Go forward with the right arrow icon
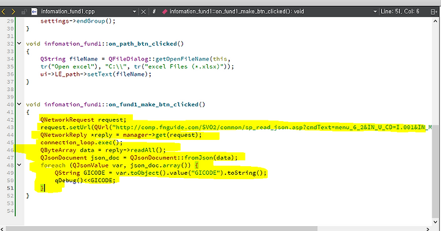The height and width of the screenshot is (231, 441). [13, 12]
